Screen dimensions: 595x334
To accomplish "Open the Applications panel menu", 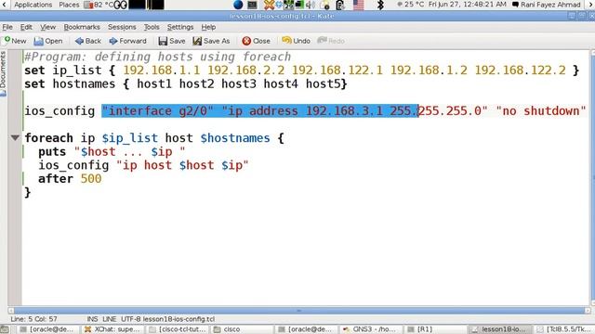I will [33, 5].
